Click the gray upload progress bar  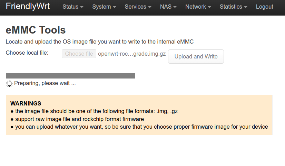click(x=70, y=76)
